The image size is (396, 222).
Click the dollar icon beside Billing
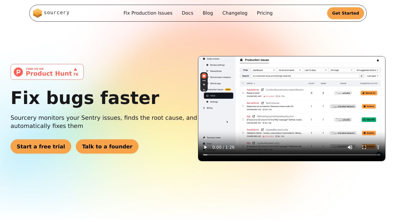204,108
